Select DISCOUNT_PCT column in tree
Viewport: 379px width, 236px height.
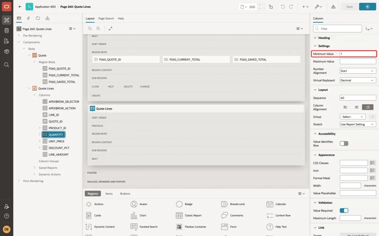click(59, 148)
